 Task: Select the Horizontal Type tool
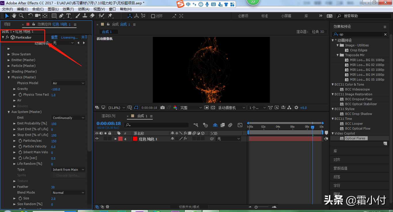(x=68, y=16)
